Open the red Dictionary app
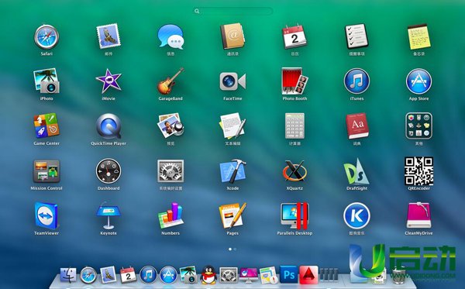Screen dimensions: 465x289 (357, 126)
